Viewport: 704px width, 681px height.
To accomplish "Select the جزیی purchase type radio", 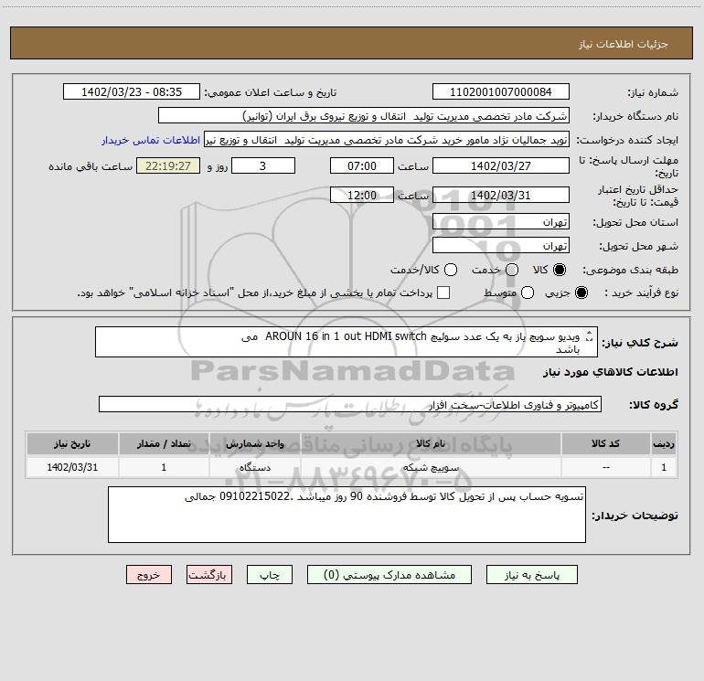I will (x=581, y=293).
